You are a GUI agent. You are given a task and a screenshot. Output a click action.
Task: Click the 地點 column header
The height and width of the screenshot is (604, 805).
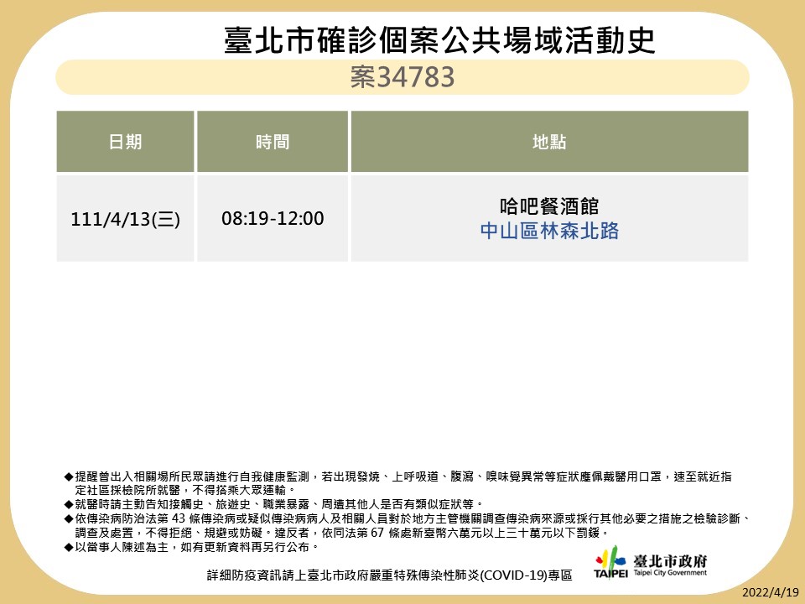tap(549, 141)
